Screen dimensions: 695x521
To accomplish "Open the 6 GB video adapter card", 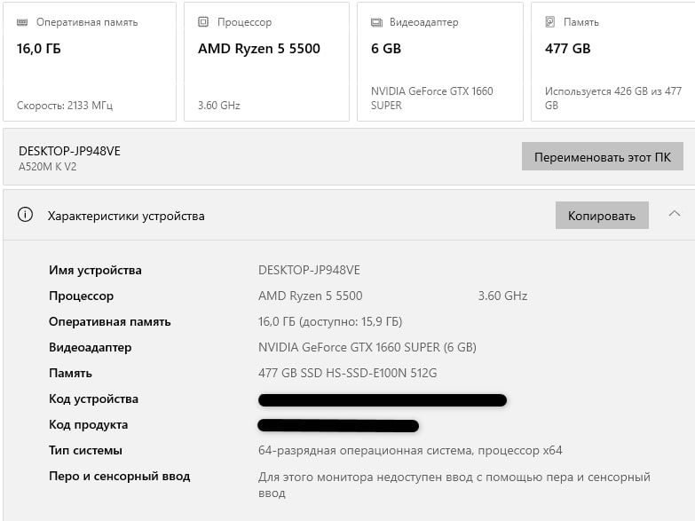I will (x=439, y=61).
